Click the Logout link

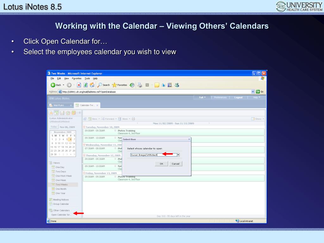click(239, 97)
